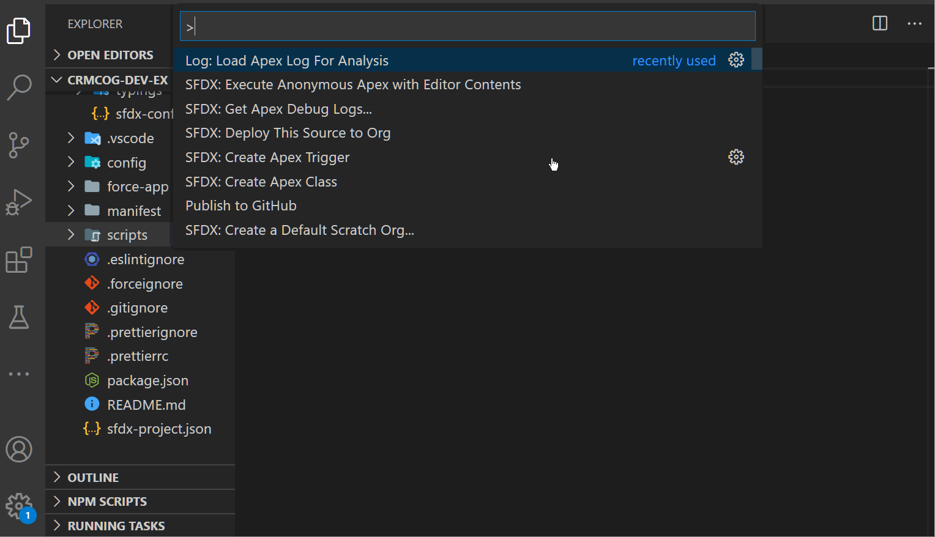935x537 pixels.
Task: Click the manifest folder icon
Action: [92, 211]
